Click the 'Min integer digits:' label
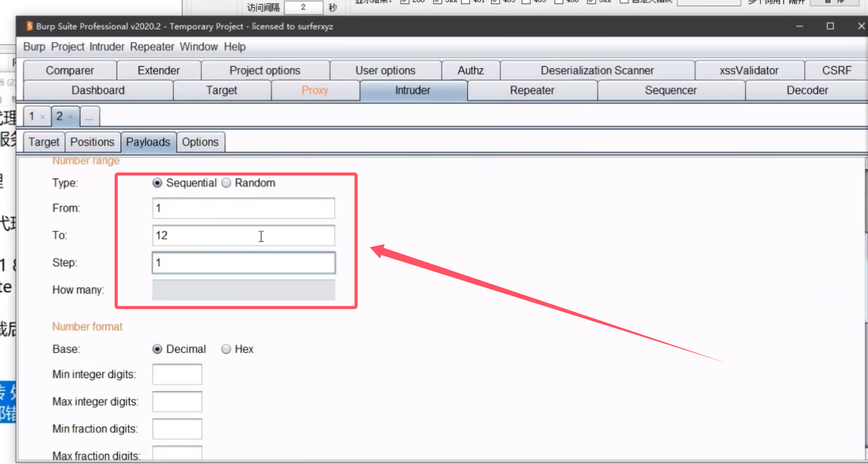The height and width of the screenshot is (464, 868). tap(94, 374)
